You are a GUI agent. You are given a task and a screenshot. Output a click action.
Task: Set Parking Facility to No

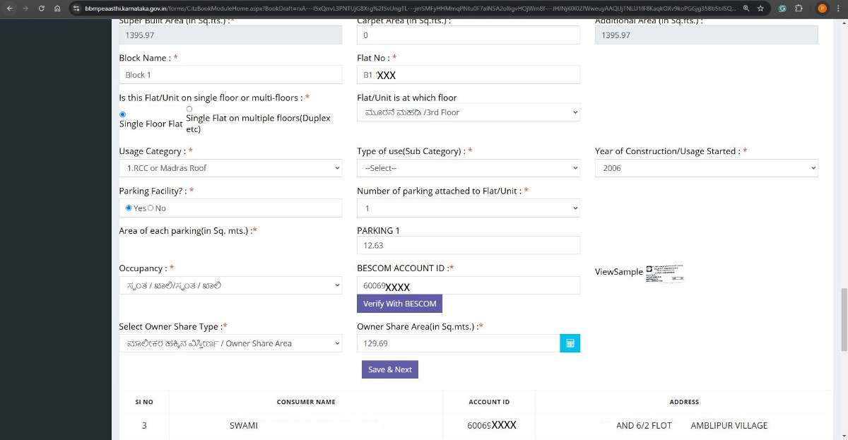[x=151, y=208]
